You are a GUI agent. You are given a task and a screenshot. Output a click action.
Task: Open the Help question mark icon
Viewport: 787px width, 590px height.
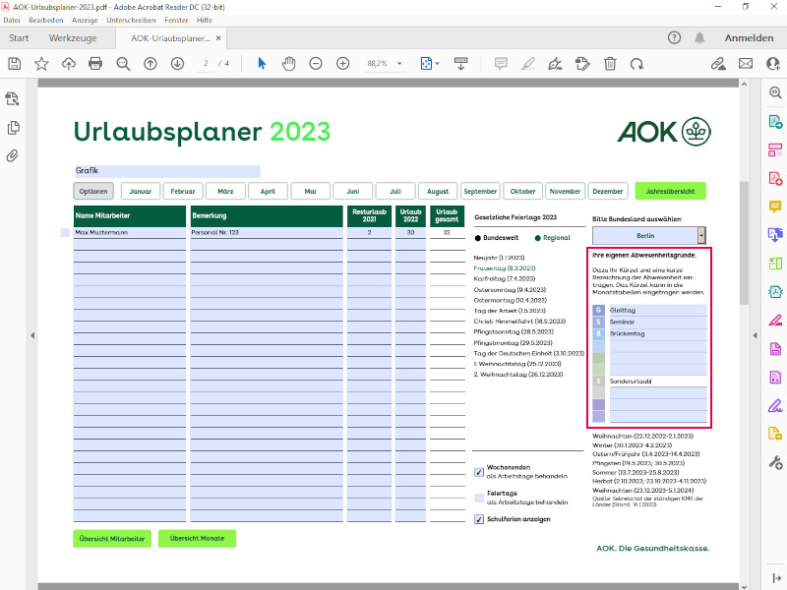point(674,37)
